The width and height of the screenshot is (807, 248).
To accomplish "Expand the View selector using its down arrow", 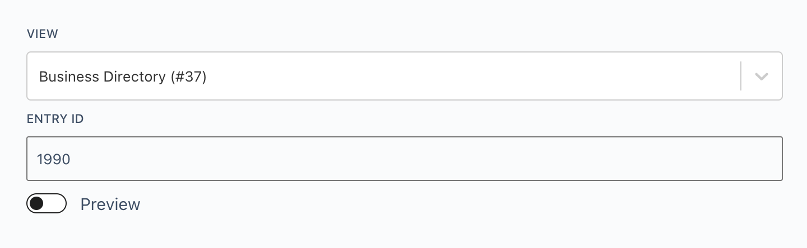I will 761,77.
